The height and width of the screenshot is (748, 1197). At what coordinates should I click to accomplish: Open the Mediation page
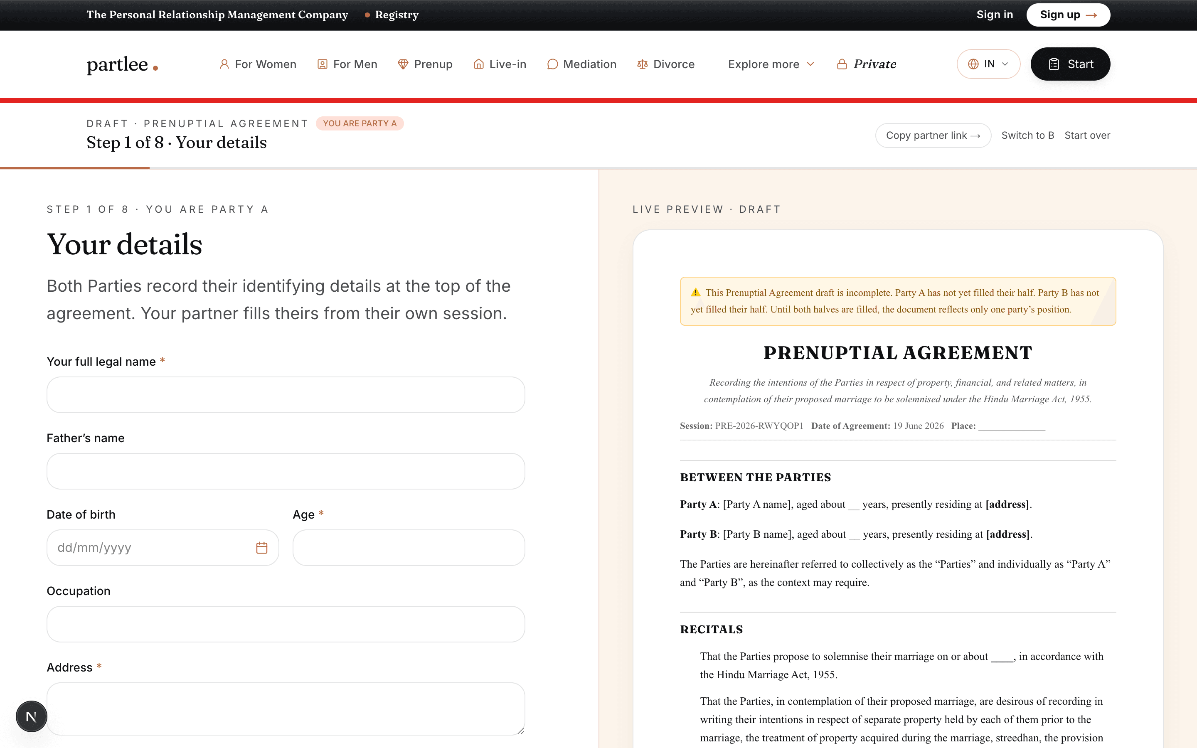pos(582,64)
